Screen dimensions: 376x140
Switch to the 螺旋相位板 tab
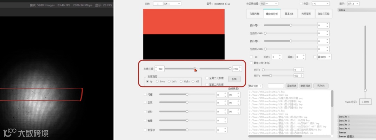click(272, 14)
